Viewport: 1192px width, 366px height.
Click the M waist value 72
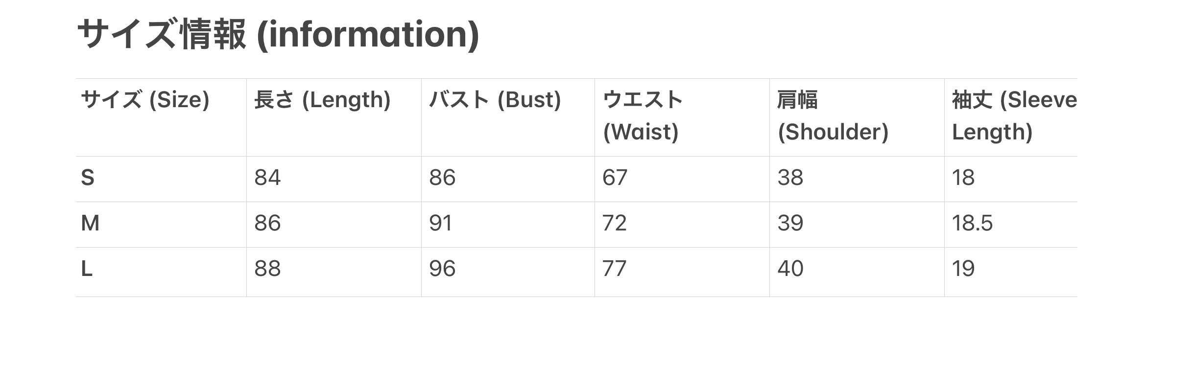pyautogui.click(x=615, y=223)
